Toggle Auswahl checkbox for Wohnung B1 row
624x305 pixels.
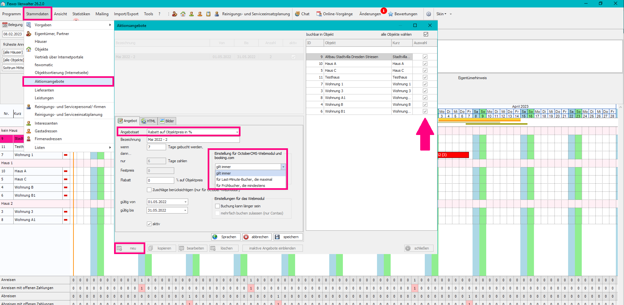tap(425, 111)
